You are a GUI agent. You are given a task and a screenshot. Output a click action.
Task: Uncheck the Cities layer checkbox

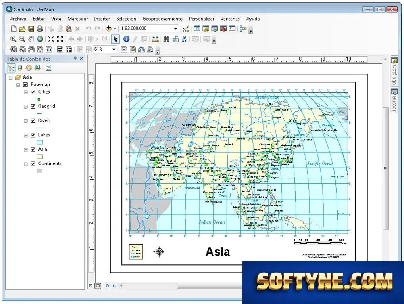pyautogui.click(x=33, y=92)
